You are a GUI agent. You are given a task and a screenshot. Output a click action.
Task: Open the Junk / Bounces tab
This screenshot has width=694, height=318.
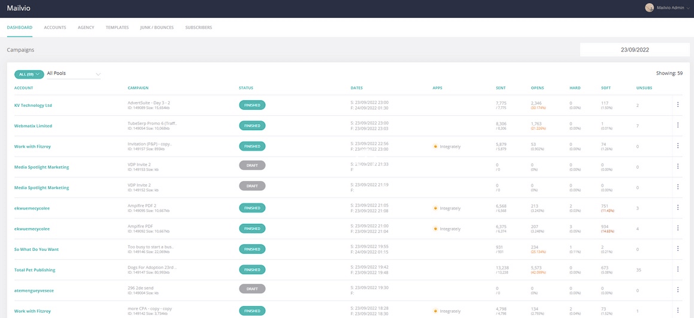coord(157,28)
